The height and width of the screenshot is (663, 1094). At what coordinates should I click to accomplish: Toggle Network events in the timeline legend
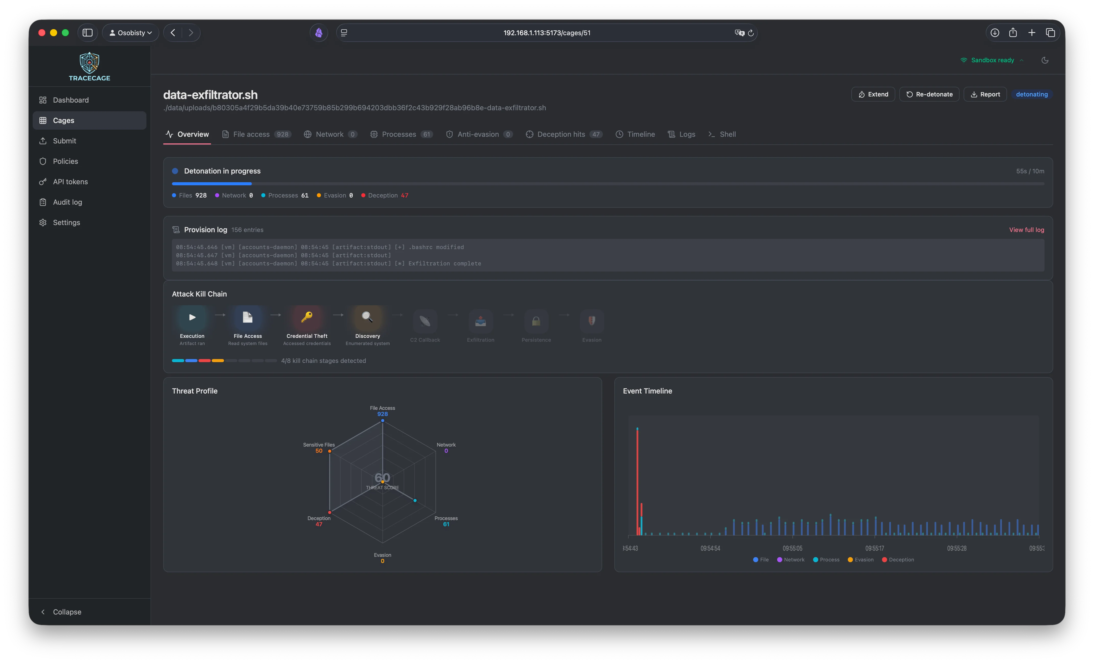pyautogui.click(x=790, y=560)
